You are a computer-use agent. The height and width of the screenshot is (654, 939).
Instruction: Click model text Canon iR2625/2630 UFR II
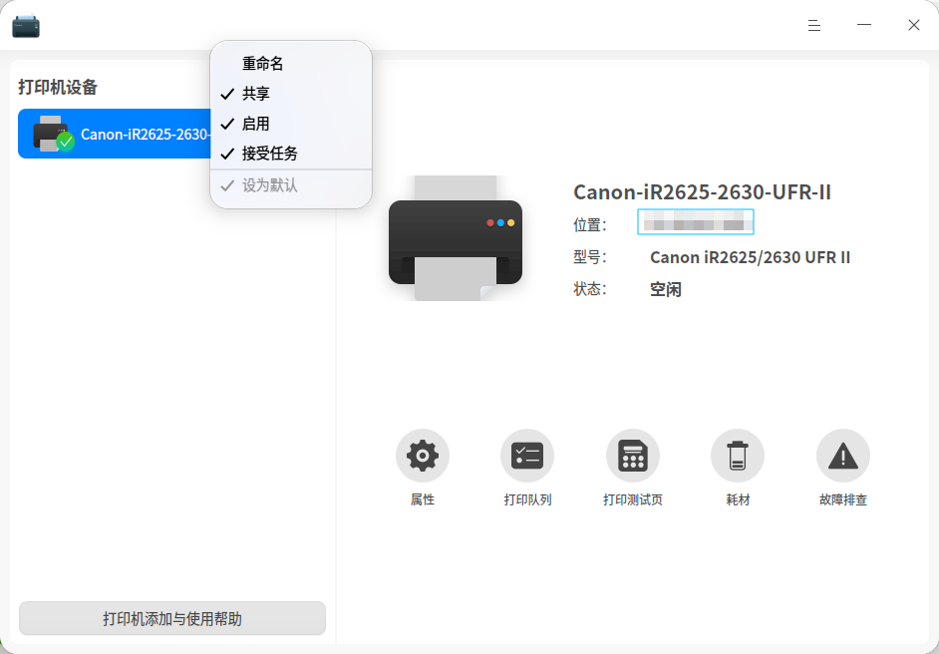pos(750,257)
